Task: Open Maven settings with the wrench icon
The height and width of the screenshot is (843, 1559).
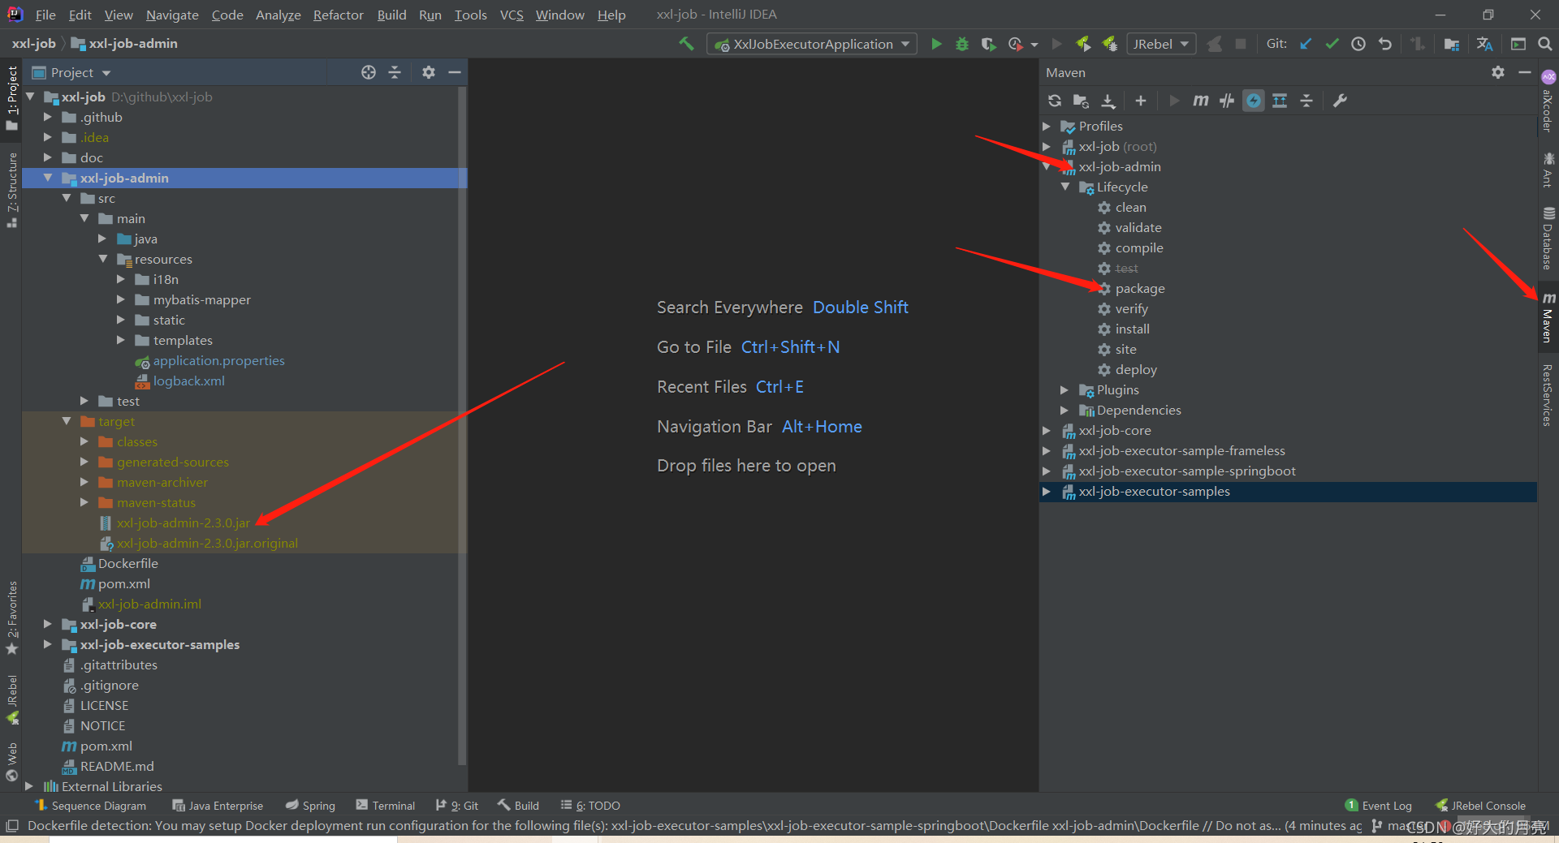Action: pos(1340,101)
